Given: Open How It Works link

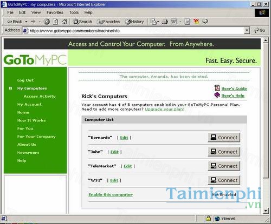Looking at the screenshot, I should pos(31,120).
